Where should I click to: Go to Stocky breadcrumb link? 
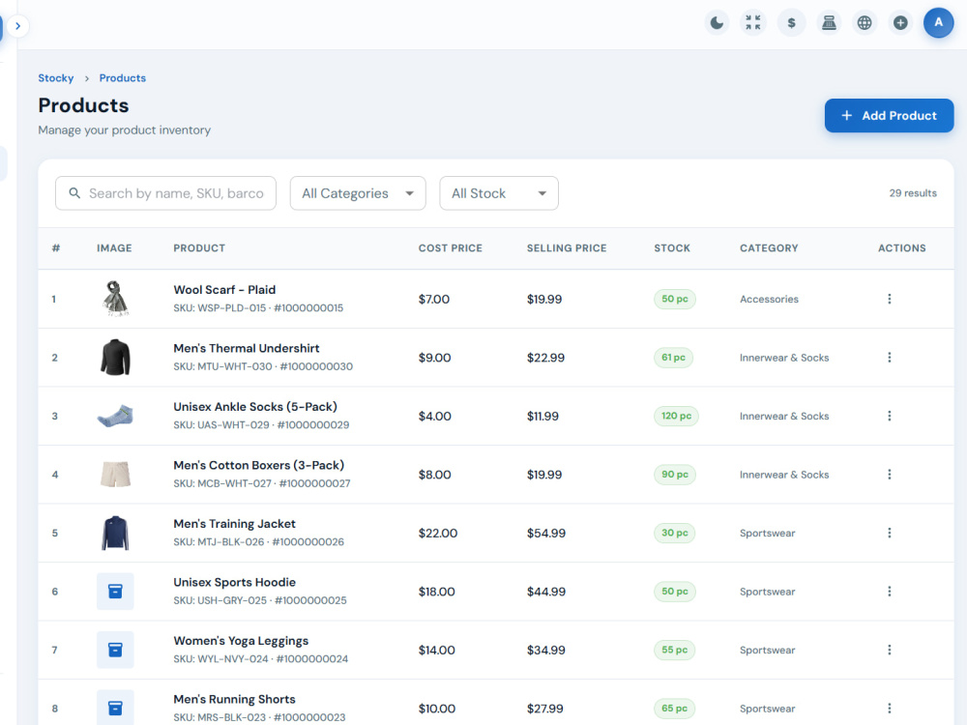[55, 78]
